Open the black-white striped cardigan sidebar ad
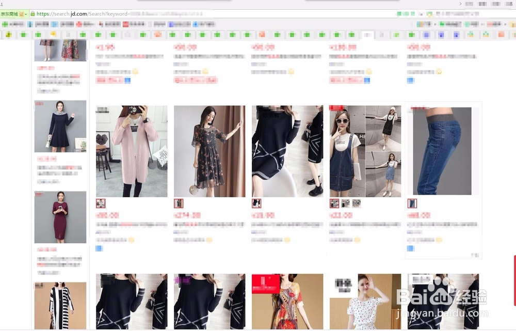This screenshot has height=331, width=516. tap(60, 305)
